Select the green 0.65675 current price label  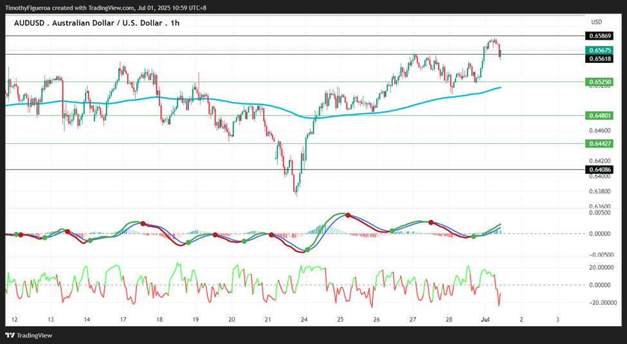point(599,50)
